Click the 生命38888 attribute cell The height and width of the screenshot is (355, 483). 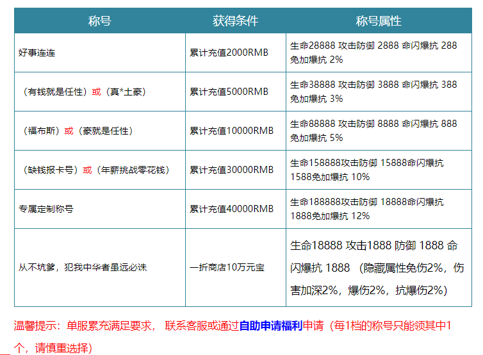379,92
